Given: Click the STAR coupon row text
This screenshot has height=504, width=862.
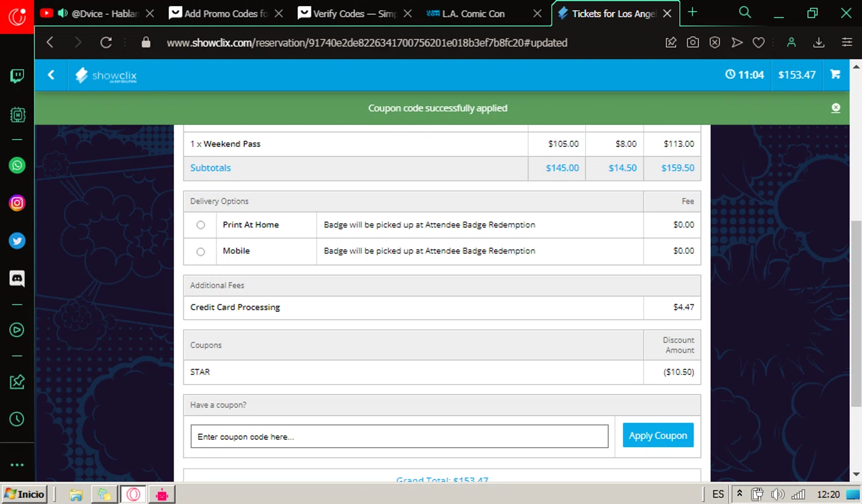Looking at the screenshot, I should 200,372.
